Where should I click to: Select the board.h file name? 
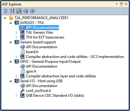click(32, 52)
